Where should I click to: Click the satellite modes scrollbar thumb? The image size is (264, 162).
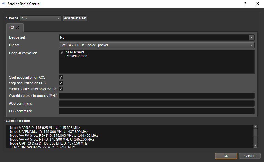point(255,132)
